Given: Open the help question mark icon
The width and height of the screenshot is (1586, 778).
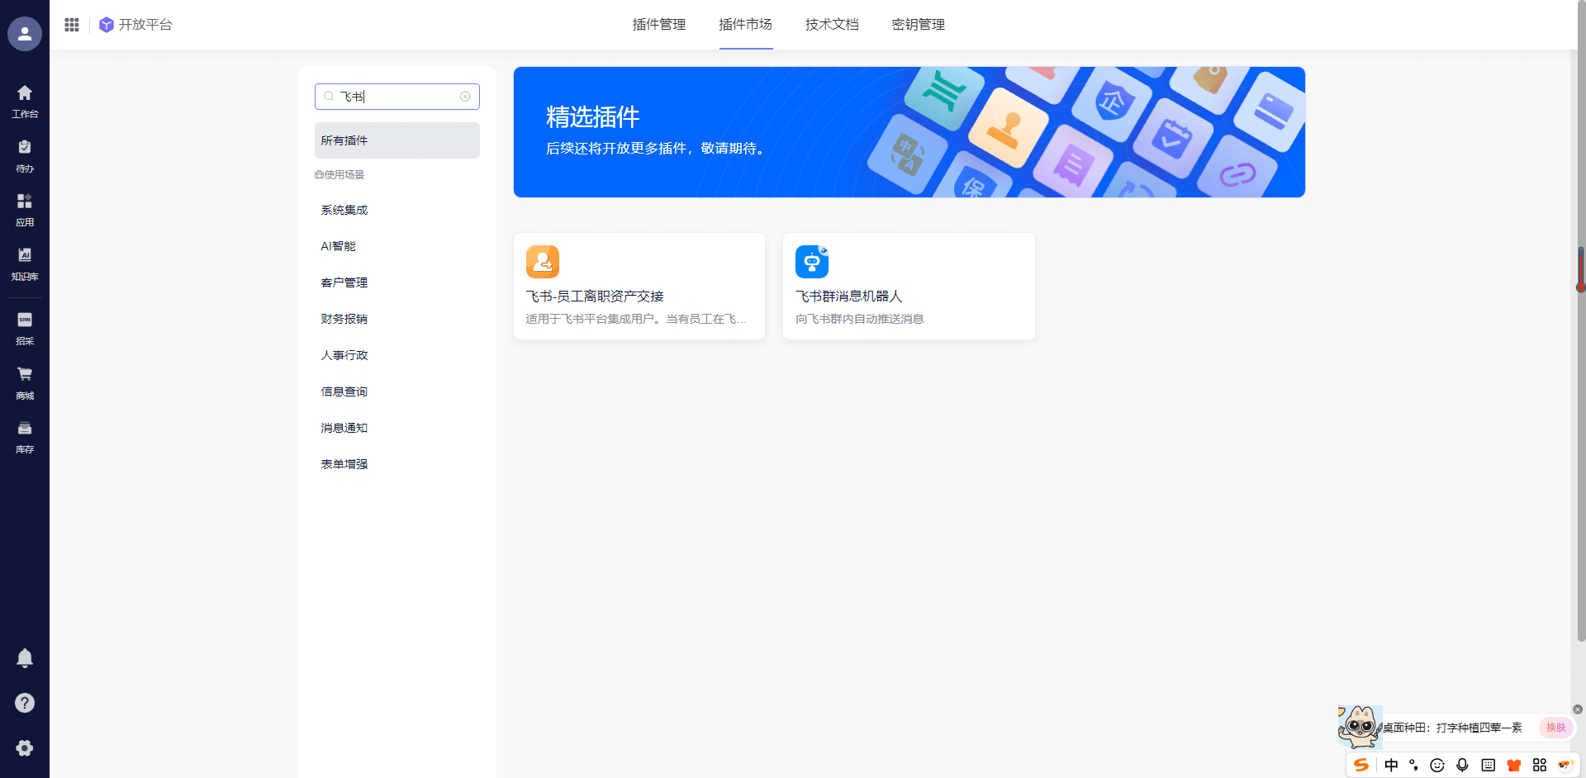Looking at the screenshot, I should point(25,703).
